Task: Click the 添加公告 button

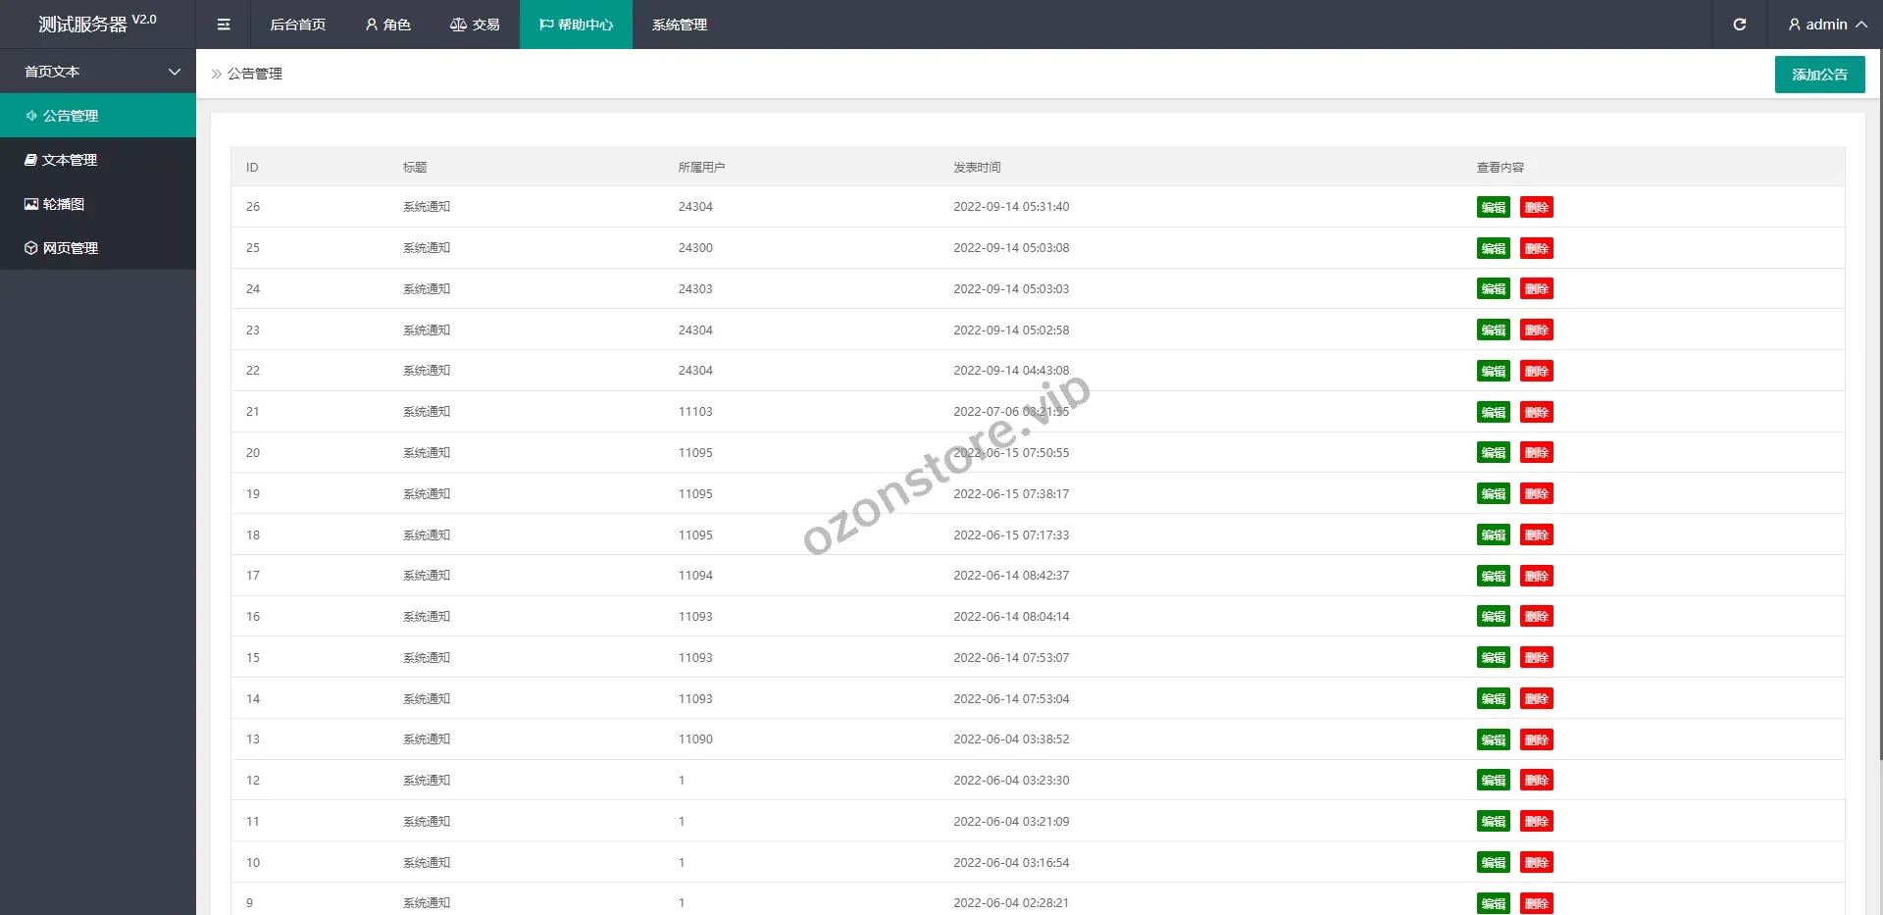Action: [1819, 75]
